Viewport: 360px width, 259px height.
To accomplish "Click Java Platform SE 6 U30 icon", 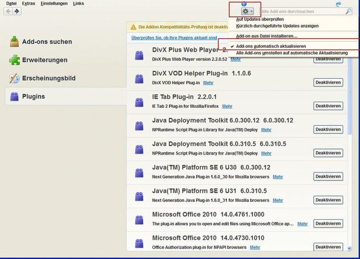I will 139,173.
